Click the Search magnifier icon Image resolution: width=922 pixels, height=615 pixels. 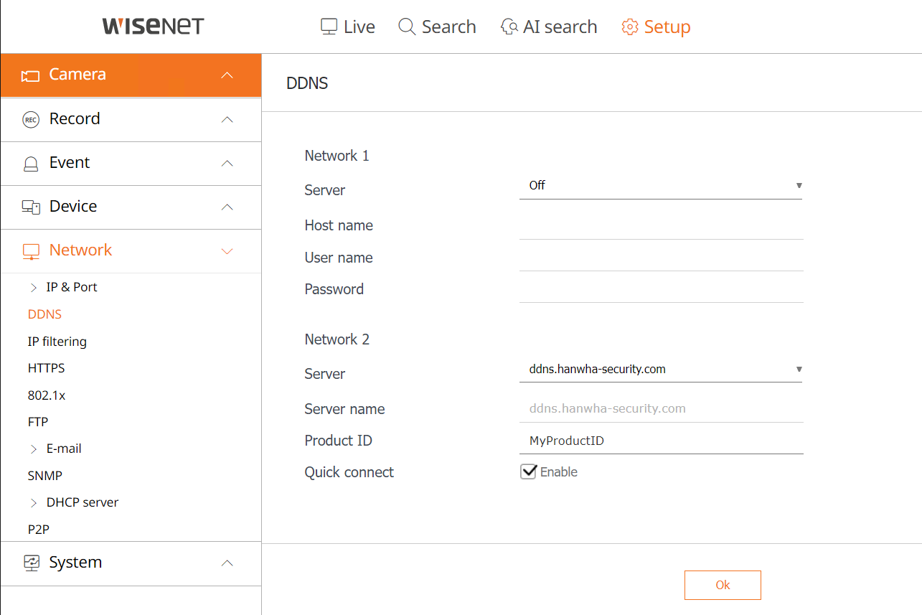407,27
